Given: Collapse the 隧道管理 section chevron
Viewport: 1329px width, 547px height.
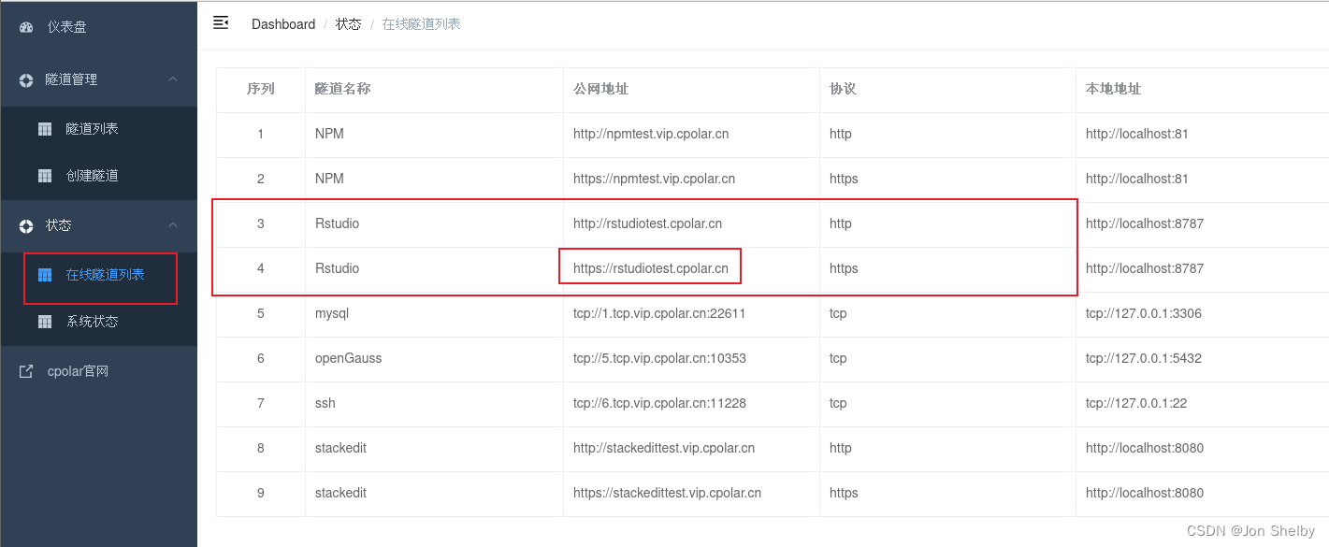Looking at the screenshot, I should (x=172, y=79).
